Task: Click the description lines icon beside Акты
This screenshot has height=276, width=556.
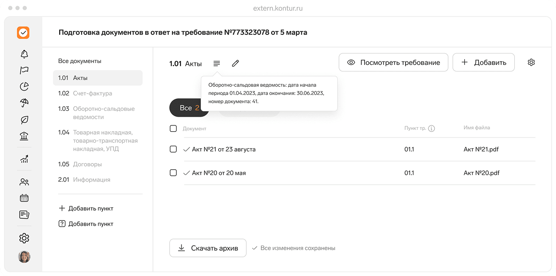Action: pyautogui.click(x=216, y=63)
